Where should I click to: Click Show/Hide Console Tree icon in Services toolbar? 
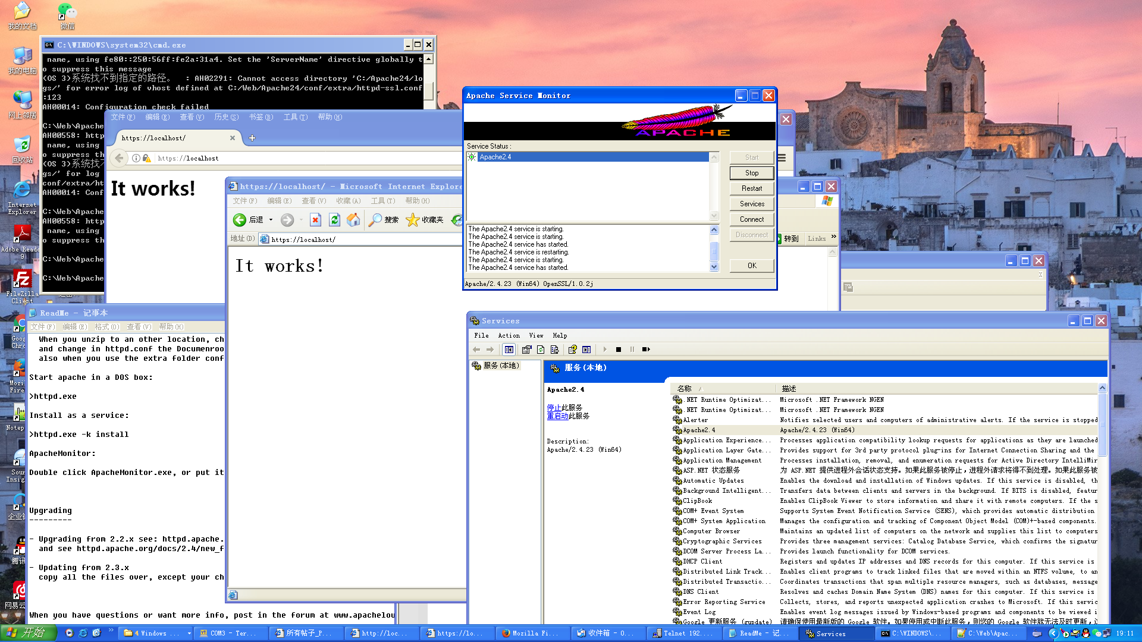point(509,350)
